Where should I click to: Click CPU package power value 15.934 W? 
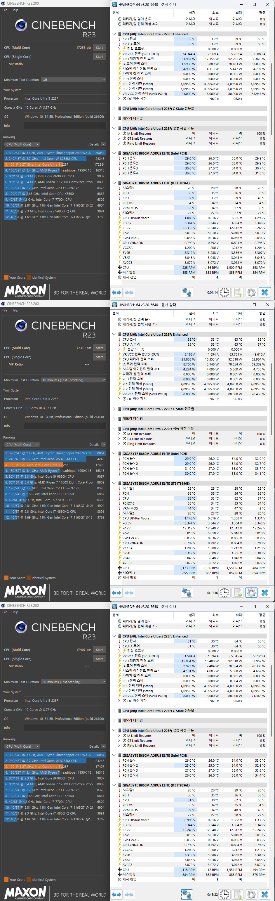click(188, 661)
